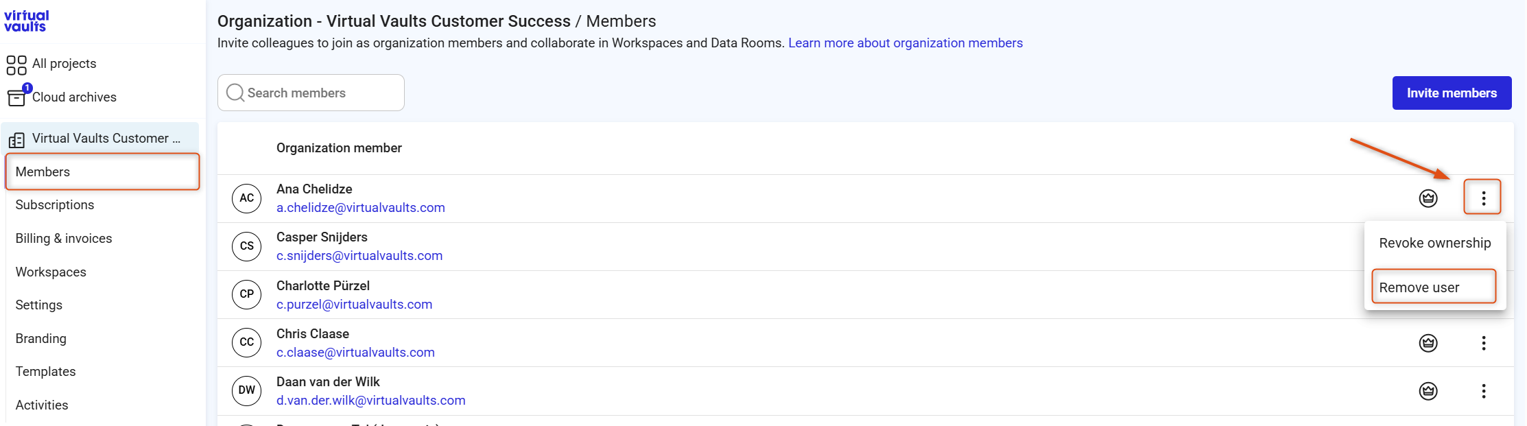The width and height of the screenshot is (1527, 426).
Task: Open Subscriptions section
Action: point(55,204)
